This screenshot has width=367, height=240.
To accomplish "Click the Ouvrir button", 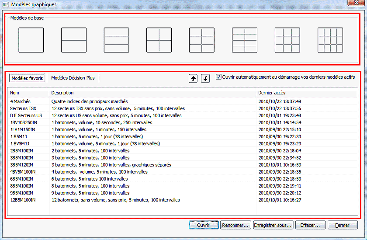I will point(204,225).
